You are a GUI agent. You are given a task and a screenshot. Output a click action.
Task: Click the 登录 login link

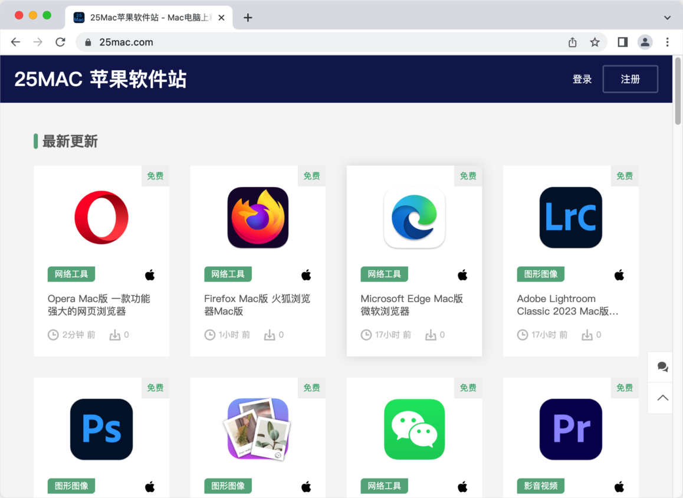582,79
